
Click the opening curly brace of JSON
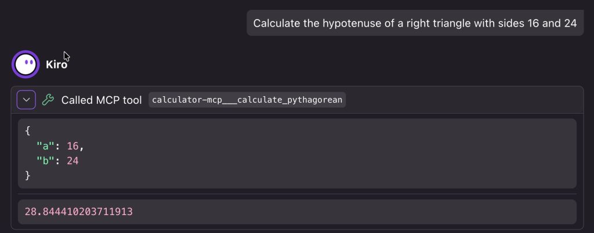coord(27,131)
